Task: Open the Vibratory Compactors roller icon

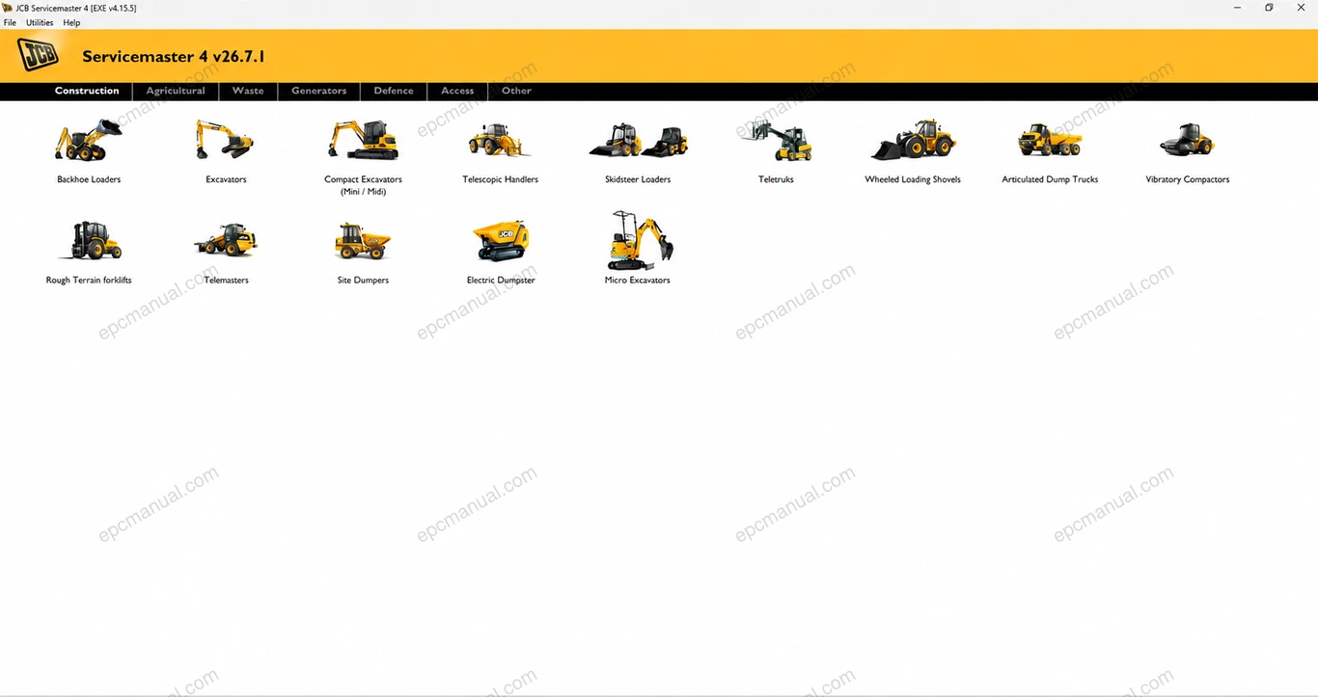Action: coord(1187,141)
